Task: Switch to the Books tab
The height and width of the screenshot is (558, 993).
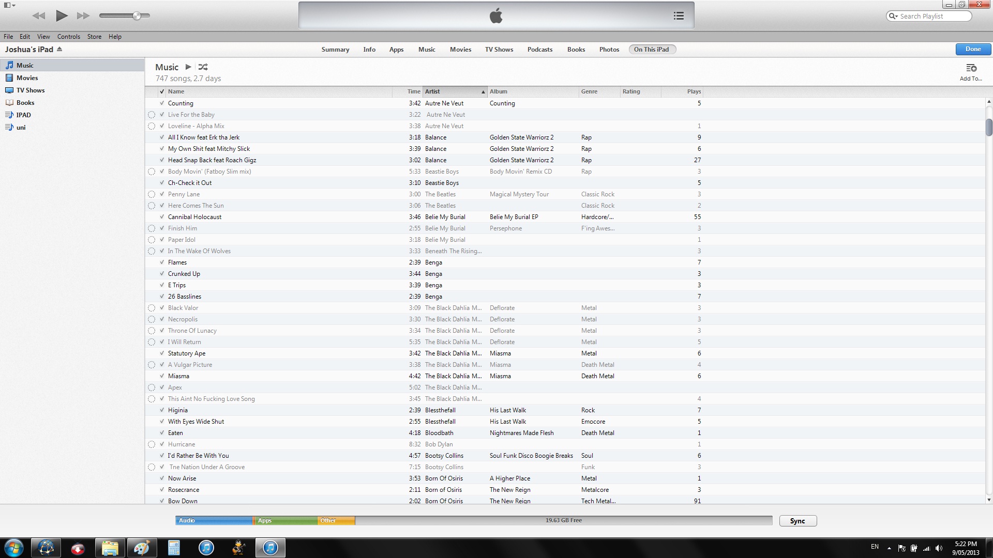Action: point(576,50)
